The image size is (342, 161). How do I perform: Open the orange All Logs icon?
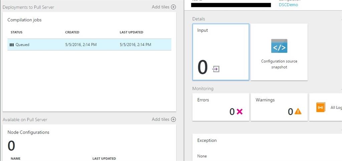321,107
